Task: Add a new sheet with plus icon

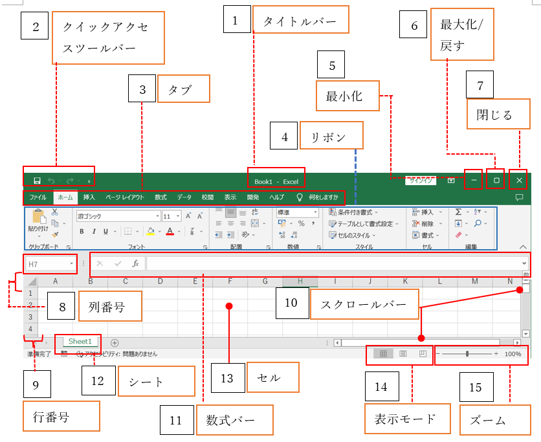Action: 115,342
